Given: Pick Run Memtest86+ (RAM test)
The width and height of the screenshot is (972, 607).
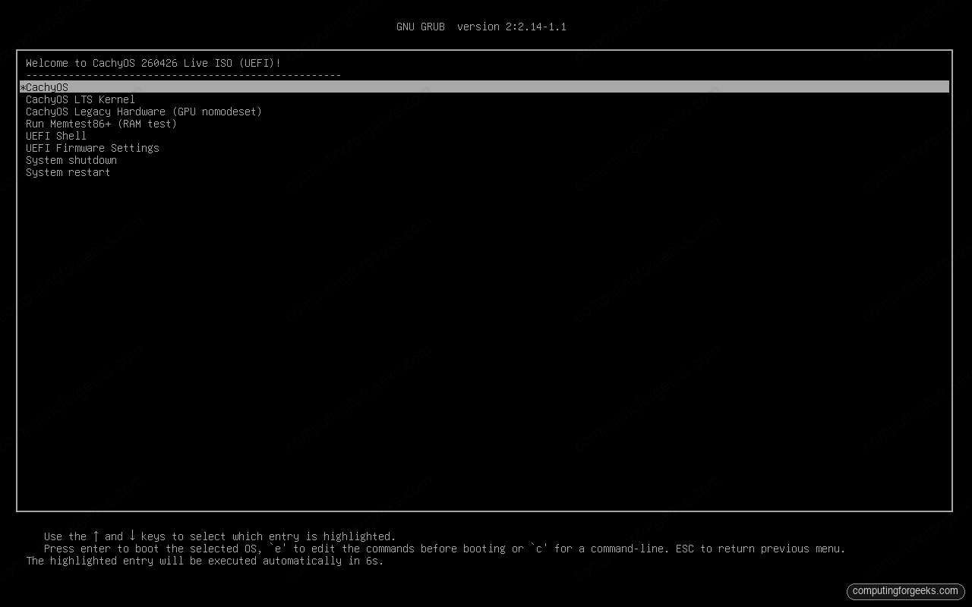Looking at the screenshot, I should 101,124.
